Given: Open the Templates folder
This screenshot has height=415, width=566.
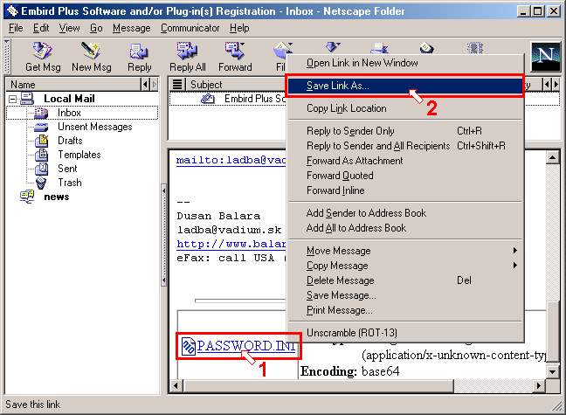Looking at the screenshot, I should click(68, 155).
